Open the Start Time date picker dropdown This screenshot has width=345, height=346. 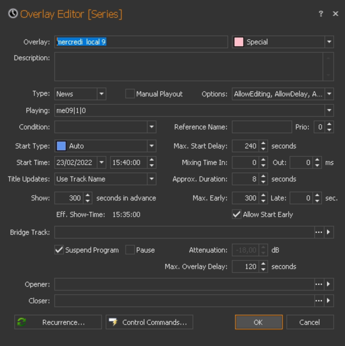pyautogui.click(x=101, y=162)
